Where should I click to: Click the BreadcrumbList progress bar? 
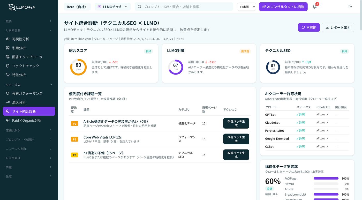[x=326, y=194]
